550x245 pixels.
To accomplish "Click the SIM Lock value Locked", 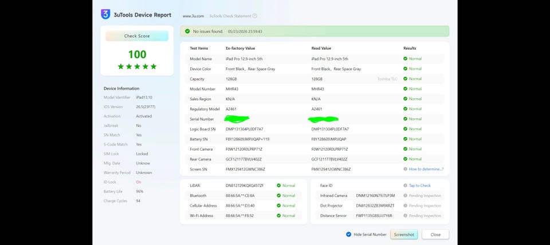I will point(142,154).
